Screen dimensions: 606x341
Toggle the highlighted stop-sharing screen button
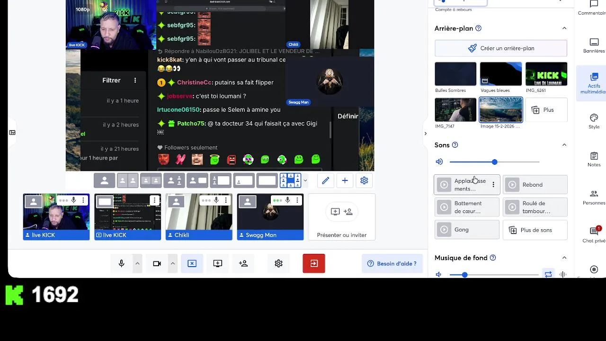[x=192, y=263]
